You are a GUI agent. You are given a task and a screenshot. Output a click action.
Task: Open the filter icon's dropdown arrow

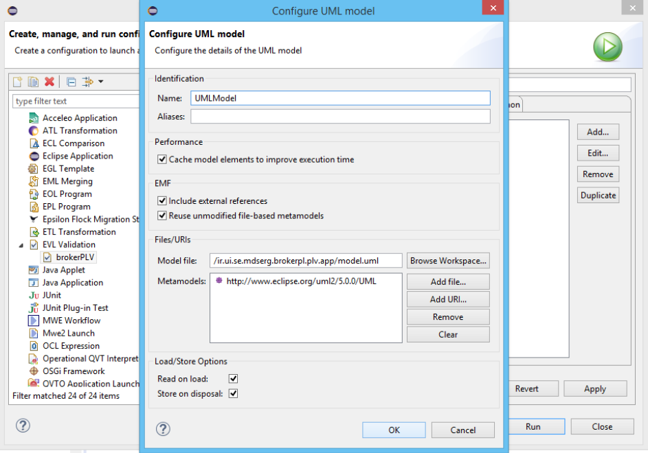[100, 82]
